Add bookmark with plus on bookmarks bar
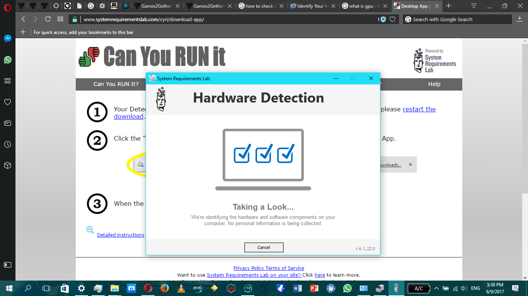 click(23, 32)
